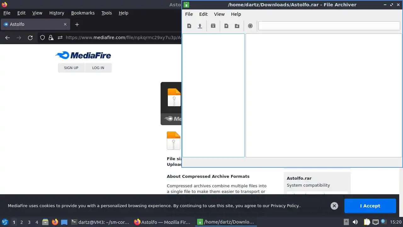403x227 pixels.
Task: Click the open archive upload-arrow icon
Action: click(x=200, y=26)
